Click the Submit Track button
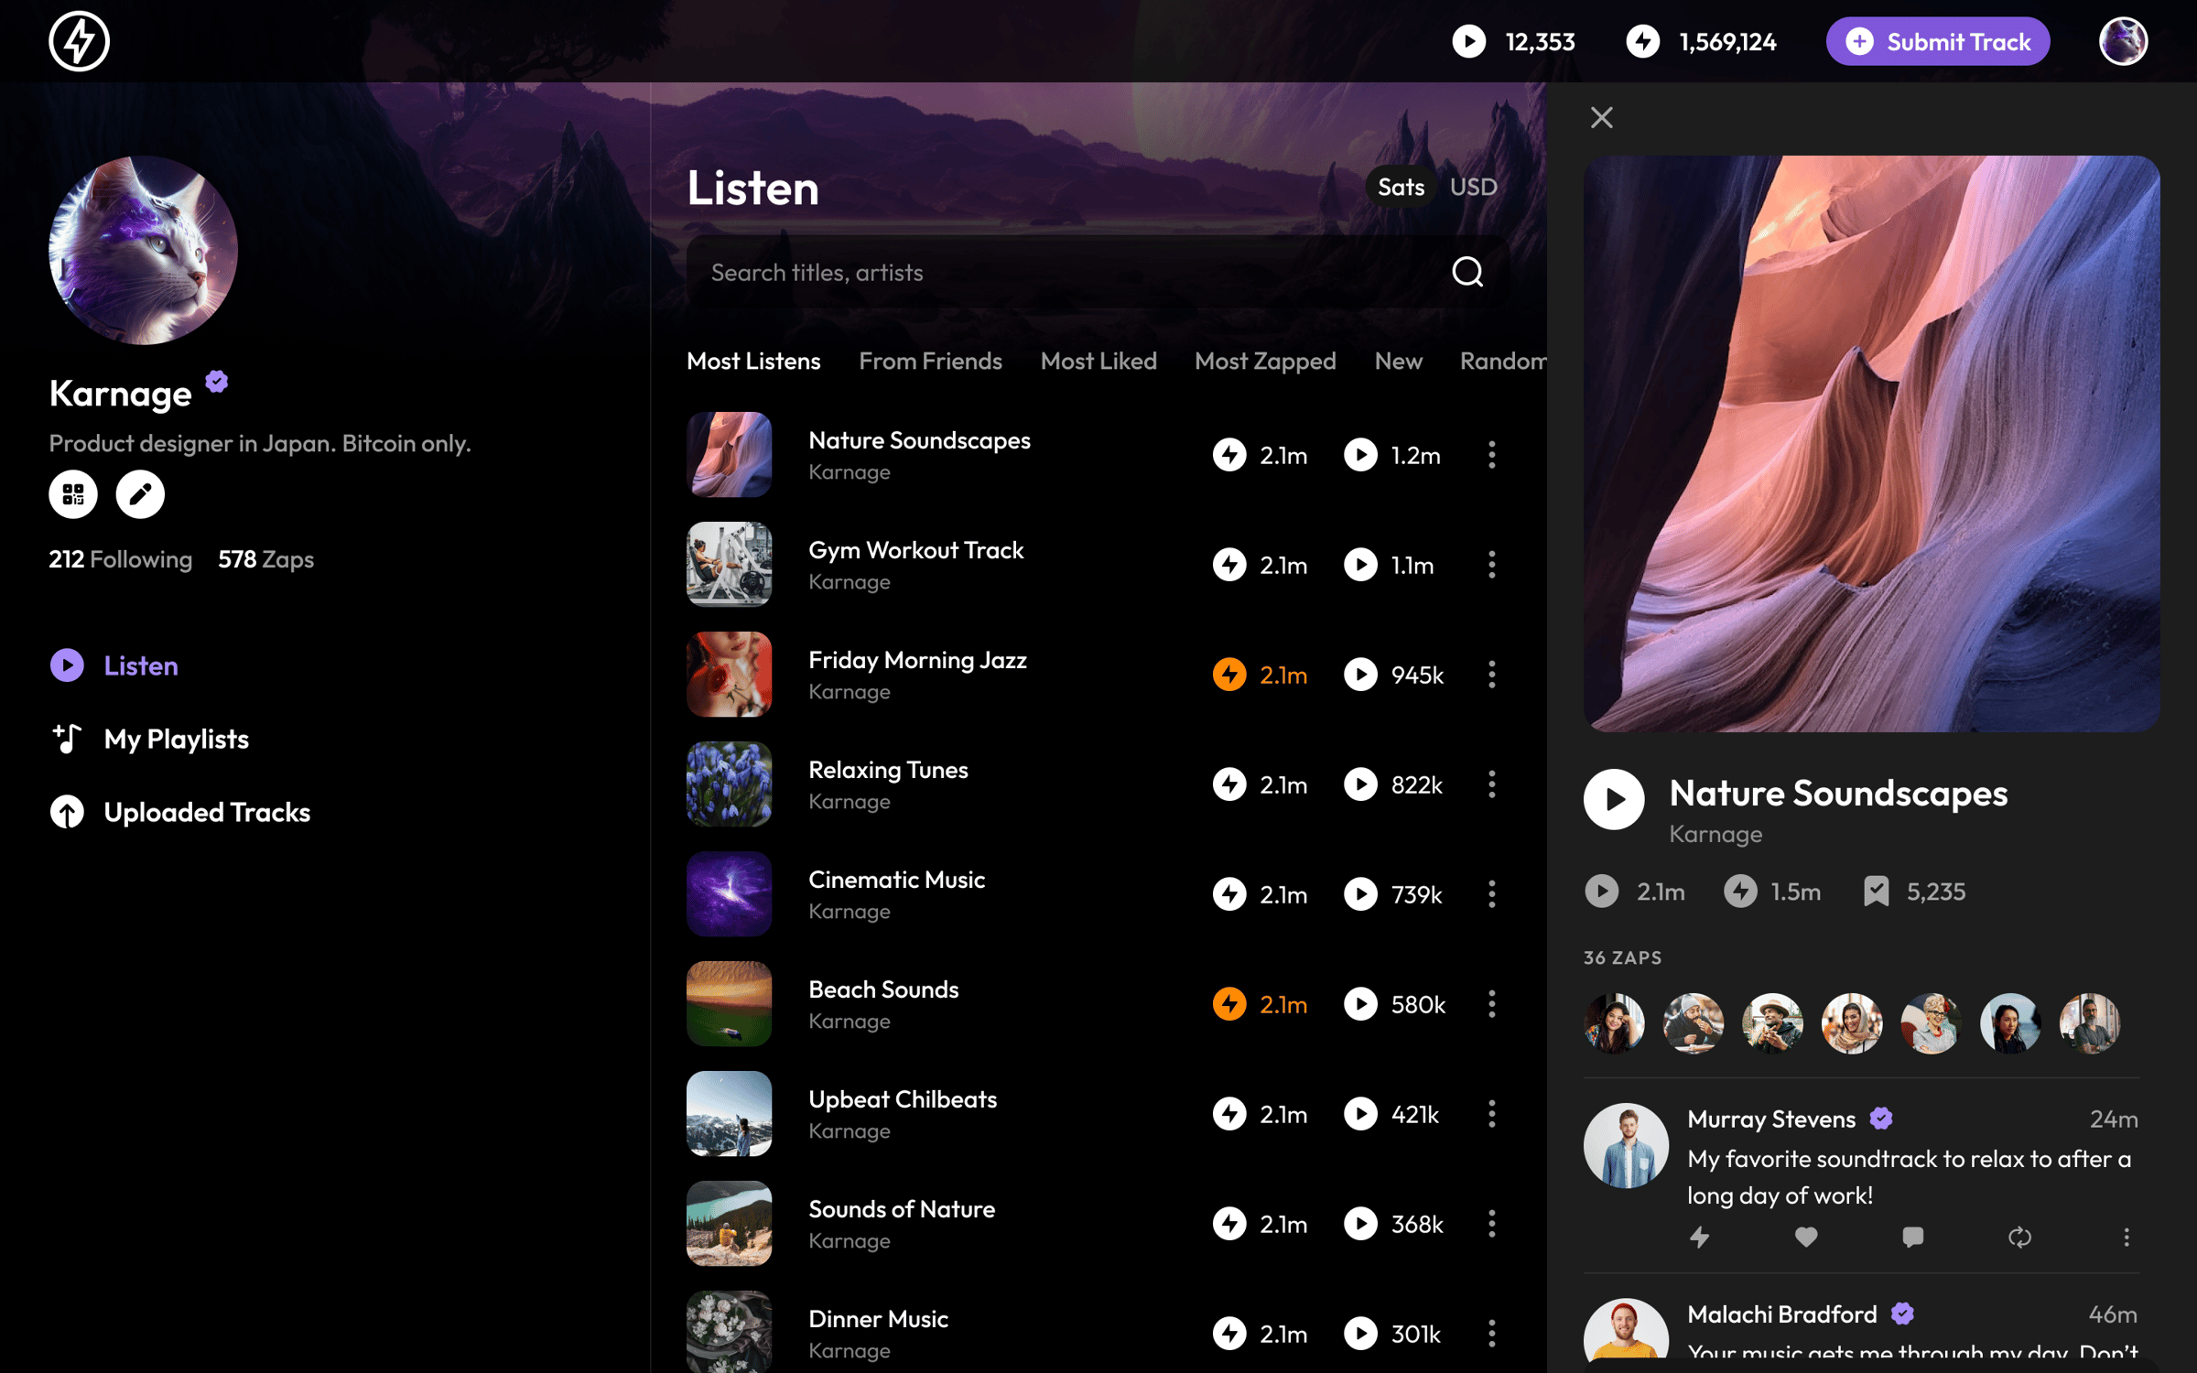 [x=1937, y=41]
